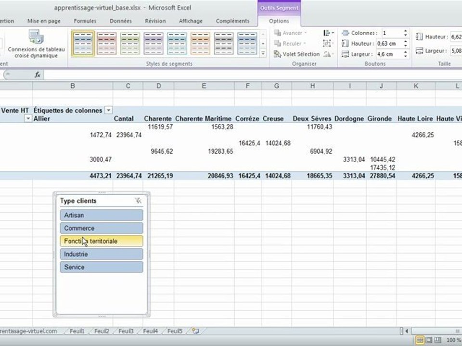Select column H header

point(312,86)
